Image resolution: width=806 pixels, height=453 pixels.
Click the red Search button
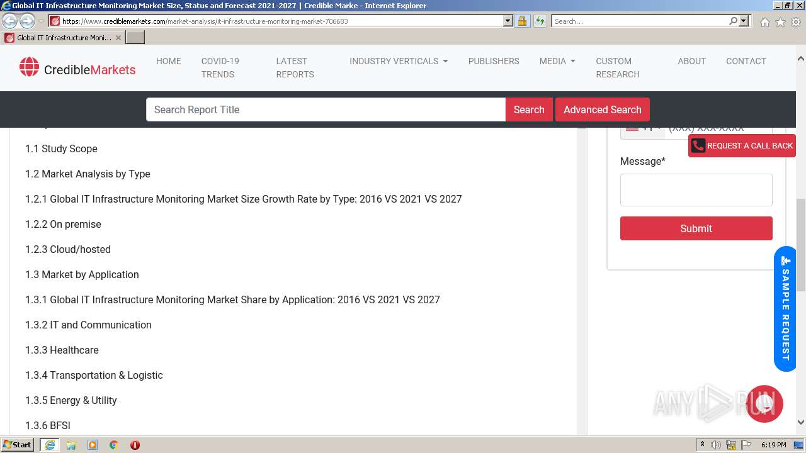pyautogui.click(x=529, y=109)
